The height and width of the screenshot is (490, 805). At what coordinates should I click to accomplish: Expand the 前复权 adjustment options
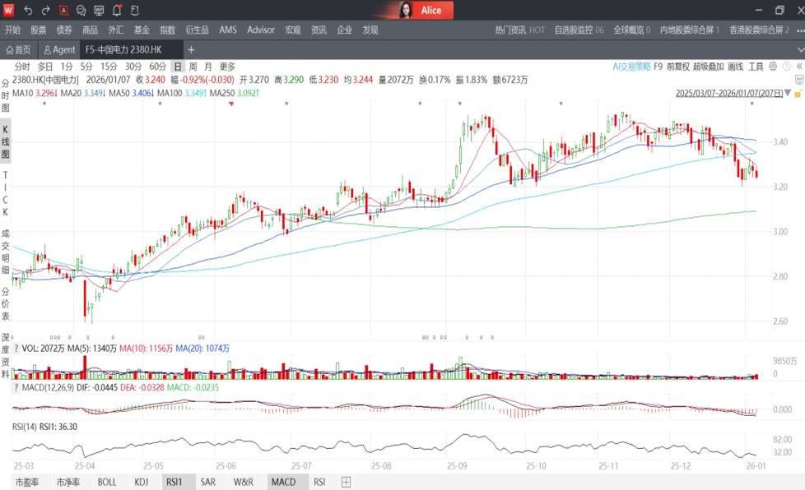point(677,67)
